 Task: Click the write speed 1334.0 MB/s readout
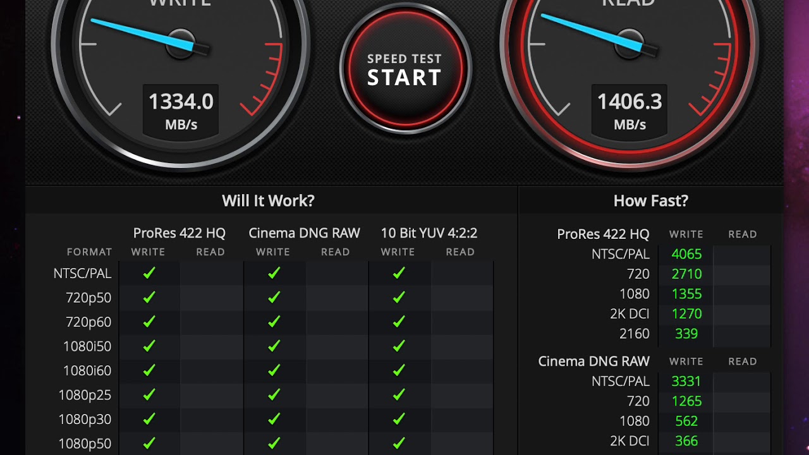[181, 111]
